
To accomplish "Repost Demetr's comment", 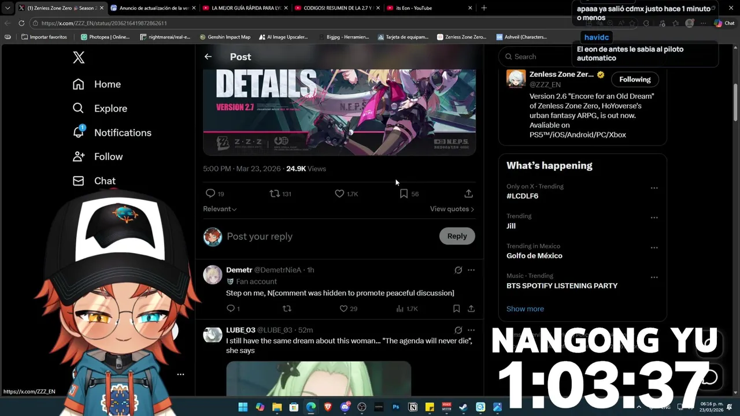I will (x=287, y=309).
